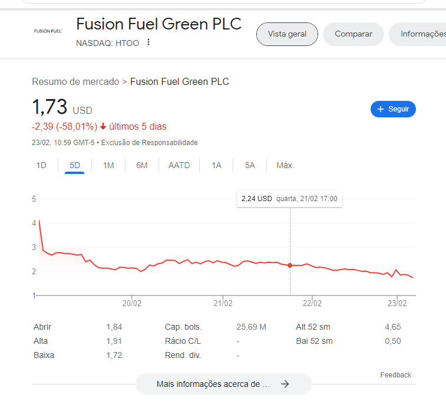The image size is (446, 404).
Task: Open the Vista geral tab
Action: [287, 34]
